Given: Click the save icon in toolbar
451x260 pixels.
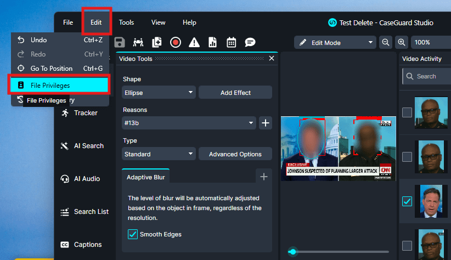Looking at the screenshot, I should pos(120,42).
